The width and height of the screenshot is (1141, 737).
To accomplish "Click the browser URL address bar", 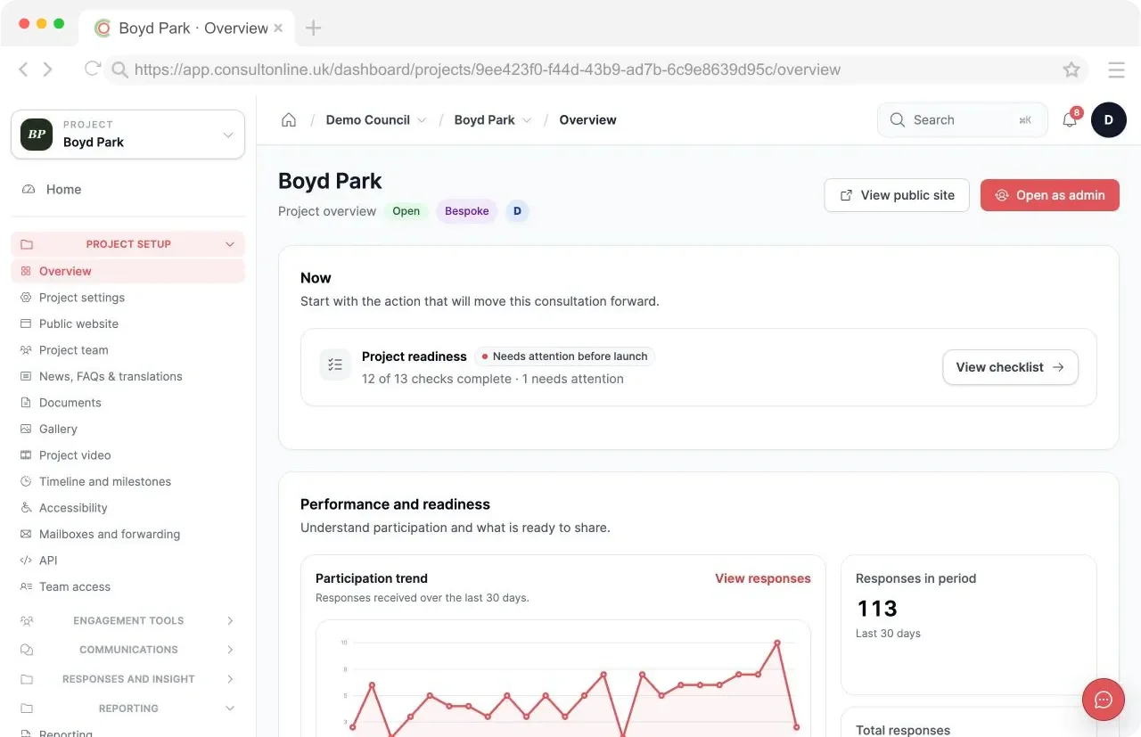I will click(x=595, y=70).
